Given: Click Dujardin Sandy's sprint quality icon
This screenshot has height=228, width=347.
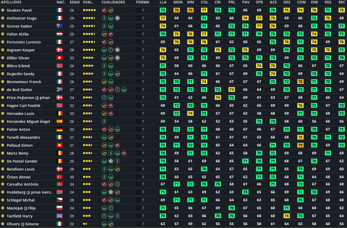Looking at the screenshot, I should tap(104, 74).
